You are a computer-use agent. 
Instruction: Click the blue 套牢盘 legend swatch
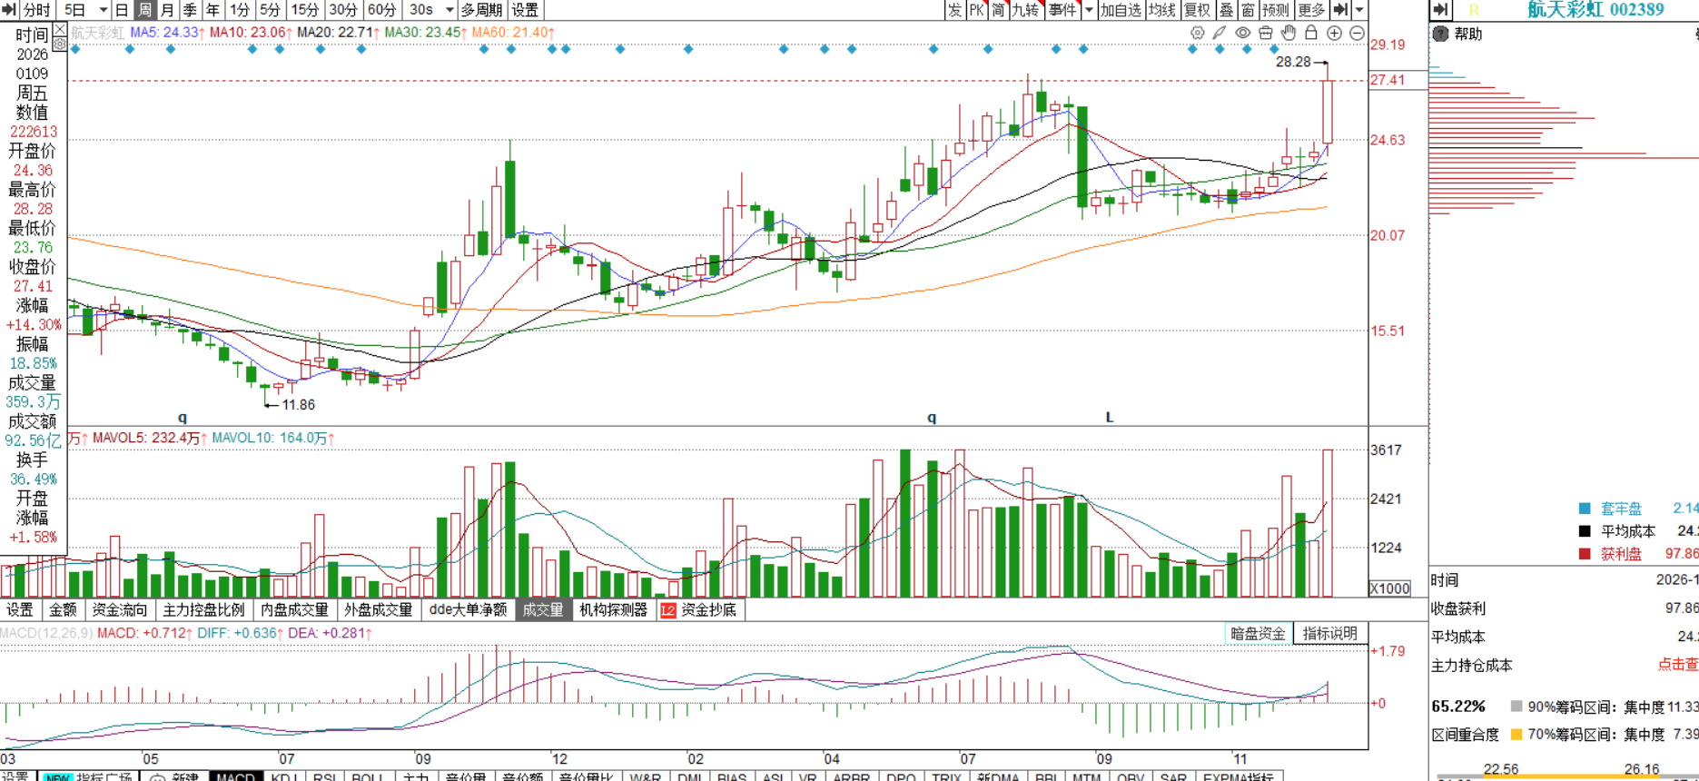(x=1585, y=509)
